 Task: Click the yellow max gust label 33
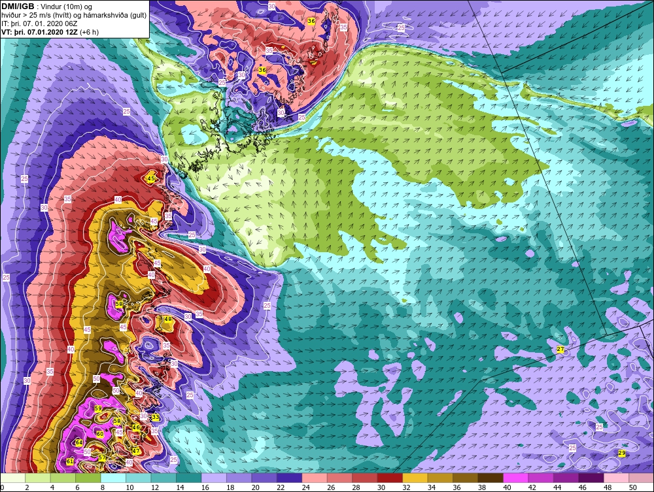[x=156, y=417]
